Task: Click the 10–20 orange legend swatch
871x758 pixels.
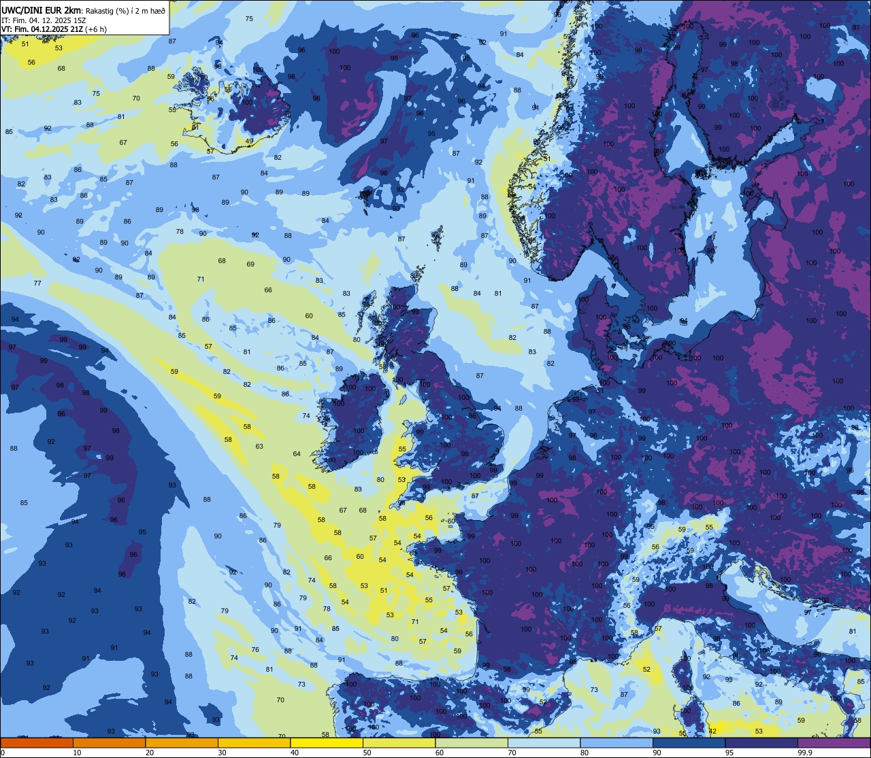Action: click(109, 742)
